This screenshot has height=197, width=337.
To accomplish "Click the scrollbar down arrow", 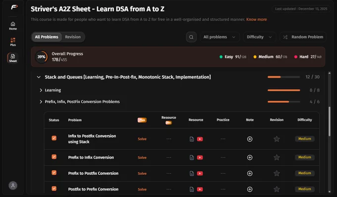I will click(x=330, y=192).
